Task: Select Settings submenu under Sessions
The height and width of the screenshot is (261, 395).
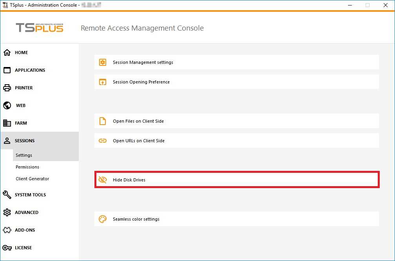Action: pyautogui.click(x=24, y=155)
